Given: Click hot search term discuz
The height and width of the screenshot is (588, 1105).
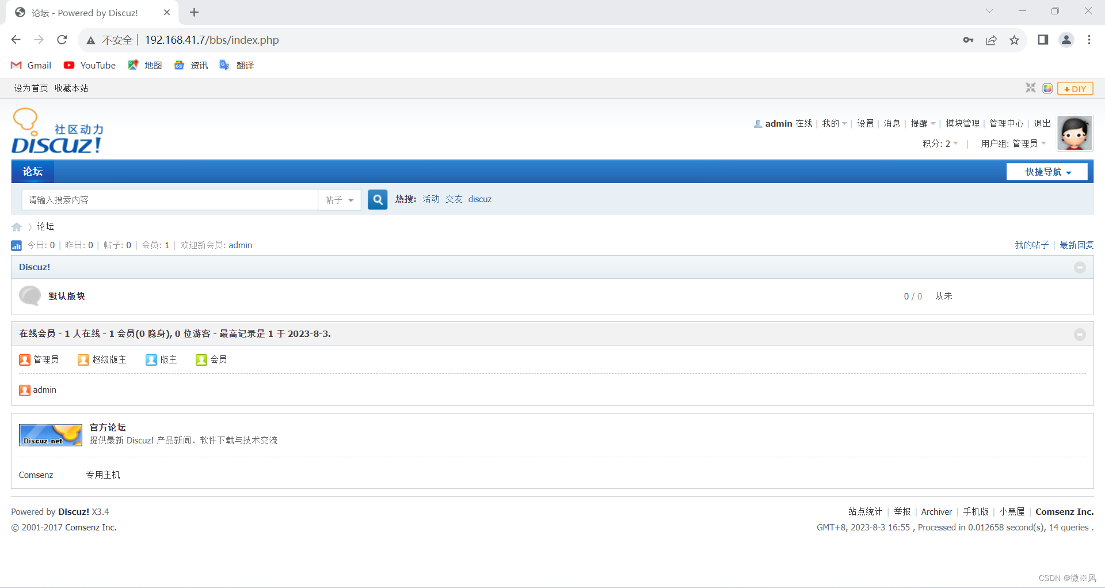Looking at the screenshot, I should [x=479, y=199].
